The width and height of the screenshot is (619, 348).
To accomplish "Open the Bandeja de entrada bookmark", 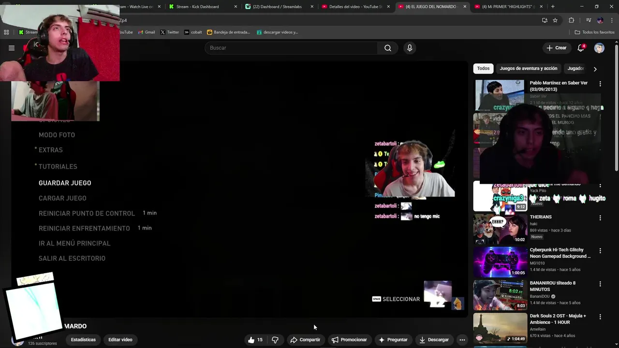I will [x=228, y=32].
